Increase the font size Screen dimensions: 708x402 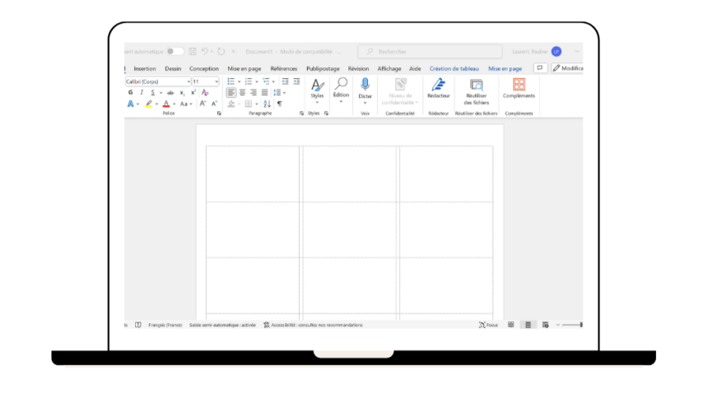coord(203,104)
